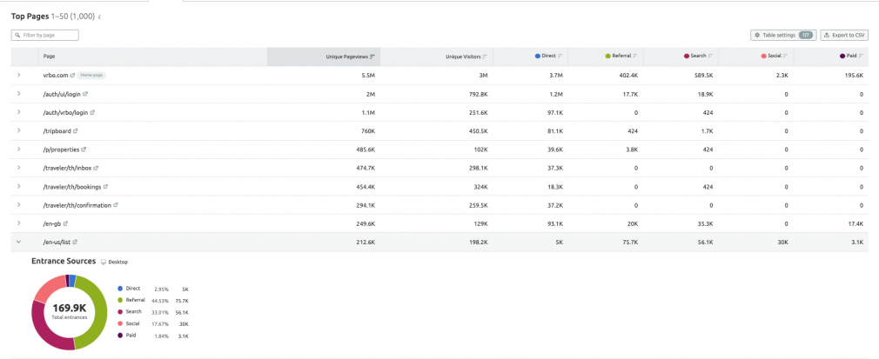Open external link icon next to vrbo.com
The width and height of the screenshot is (879, 359).
pos(73,76)
